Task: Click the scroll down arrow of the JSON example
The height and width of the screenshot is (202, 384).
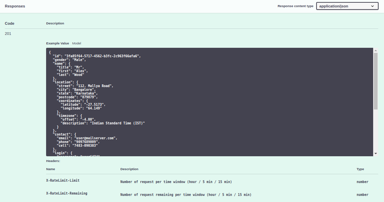Action: click(x=376, y=154)
